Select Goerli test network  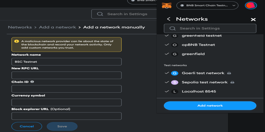tap(203, 73)
